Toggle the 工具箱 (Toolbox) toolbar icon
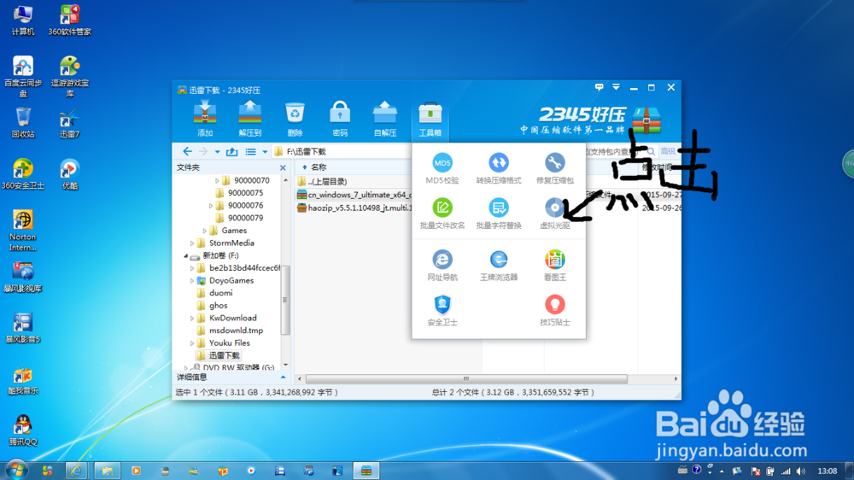This screenshot has width=854, height=480. pos(430,118)
